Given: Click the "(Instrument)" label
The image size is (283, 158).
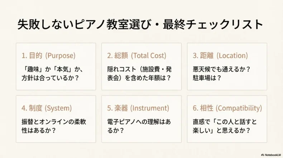Looking at the screenshot, I should (x=150, y=108).
